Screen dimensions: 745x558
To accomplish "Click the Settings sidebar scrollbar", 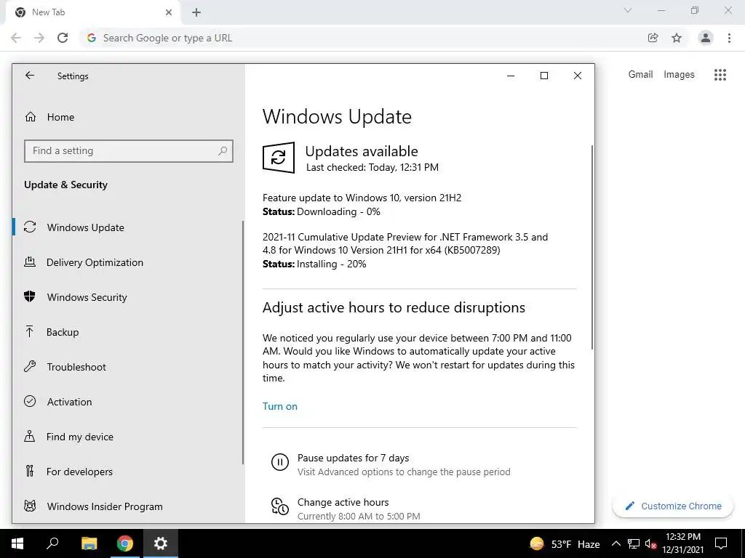I will click(243, 342).
